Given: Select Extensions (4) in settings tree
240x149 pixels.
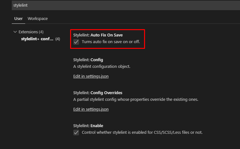Looking at the screenshot, I should click(x=31, y=32).
